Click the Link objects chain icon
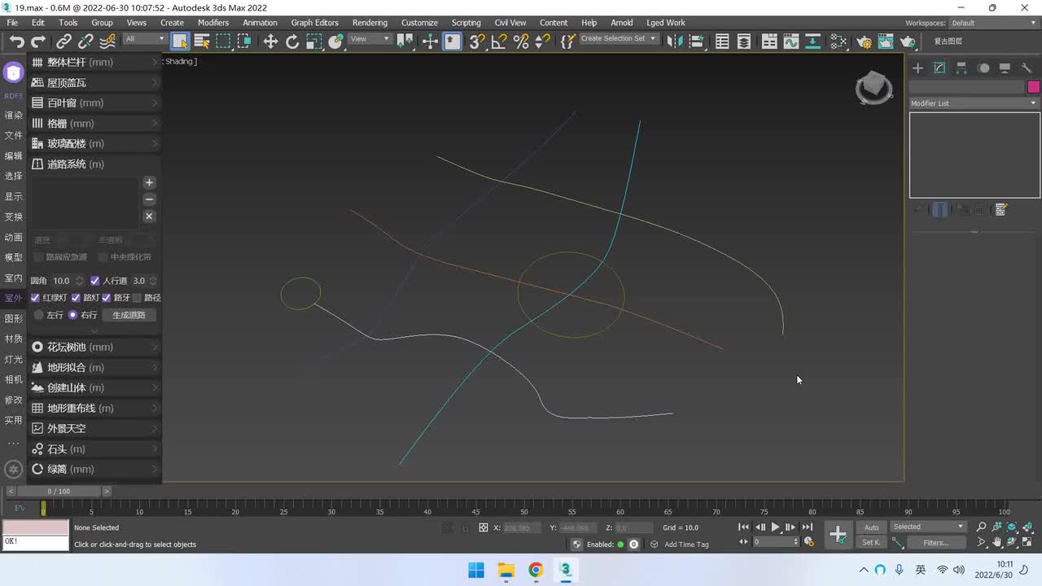Viewport: 1042px width, 586px height. (x=63, y=42)
